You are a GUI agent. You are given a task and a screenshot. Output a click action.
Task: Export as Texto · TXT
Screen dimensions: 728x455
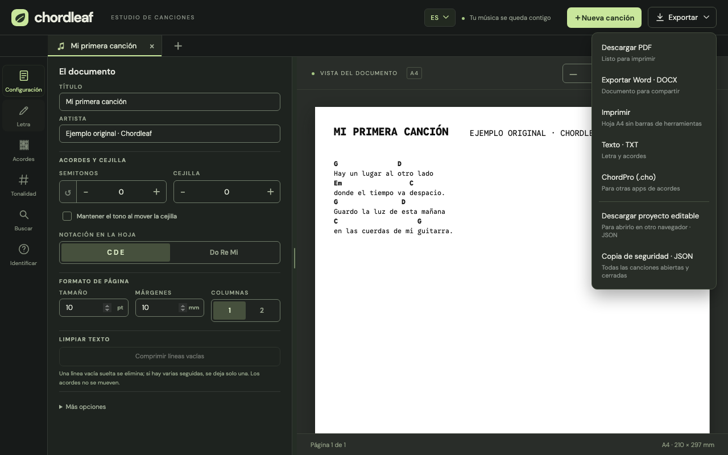(x=654, y=150)
